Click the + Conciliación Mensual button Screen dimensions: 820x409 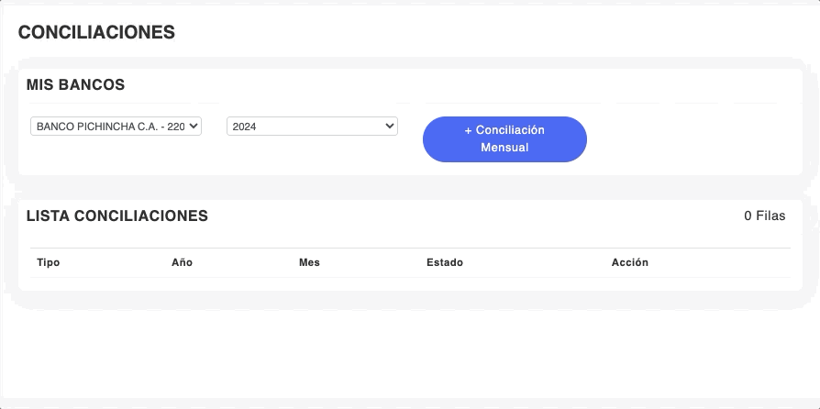(504, 139)
